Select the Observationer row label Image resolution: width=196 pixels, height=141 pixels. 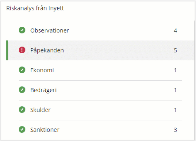49,30
